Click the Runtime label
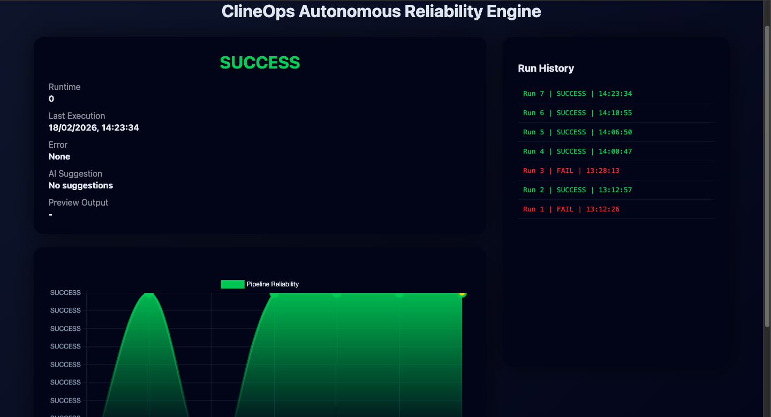Screen dimensions: 771x417 click(64, 87)
